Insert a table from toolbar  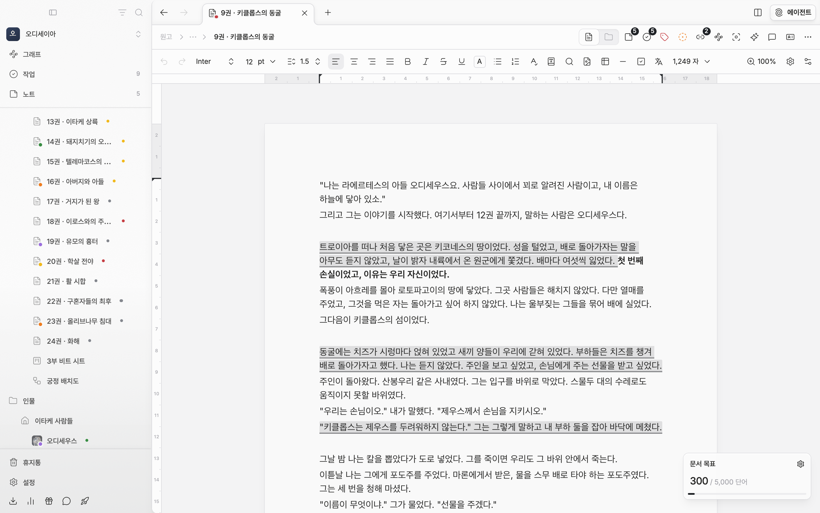pos(605,61)
